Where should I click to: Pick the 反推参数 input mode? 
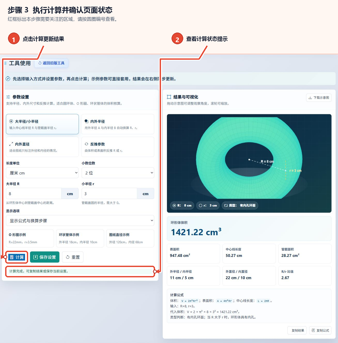[118, 147]
